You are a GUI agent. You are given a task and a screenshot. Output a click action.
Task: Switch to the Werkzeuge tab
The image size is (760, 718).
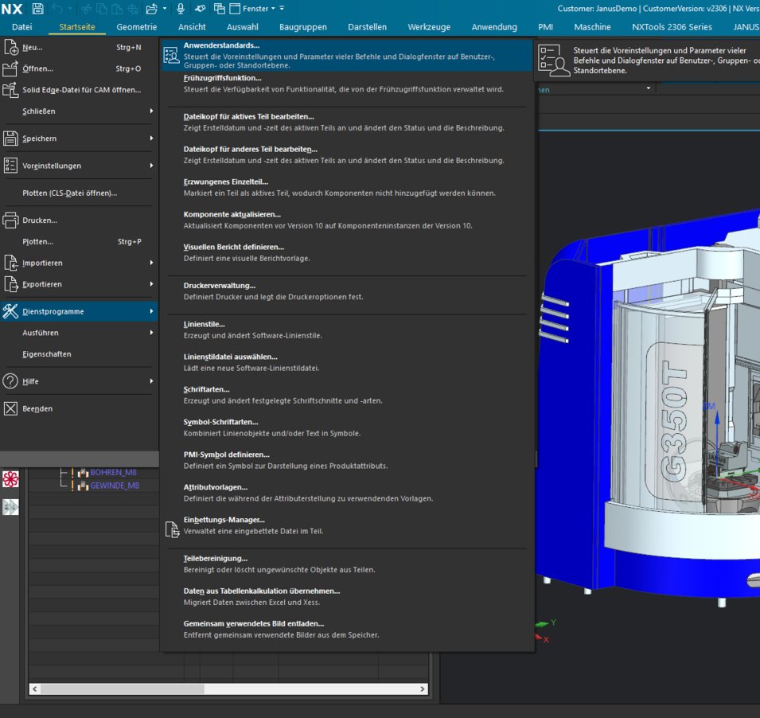pos(429,27)
